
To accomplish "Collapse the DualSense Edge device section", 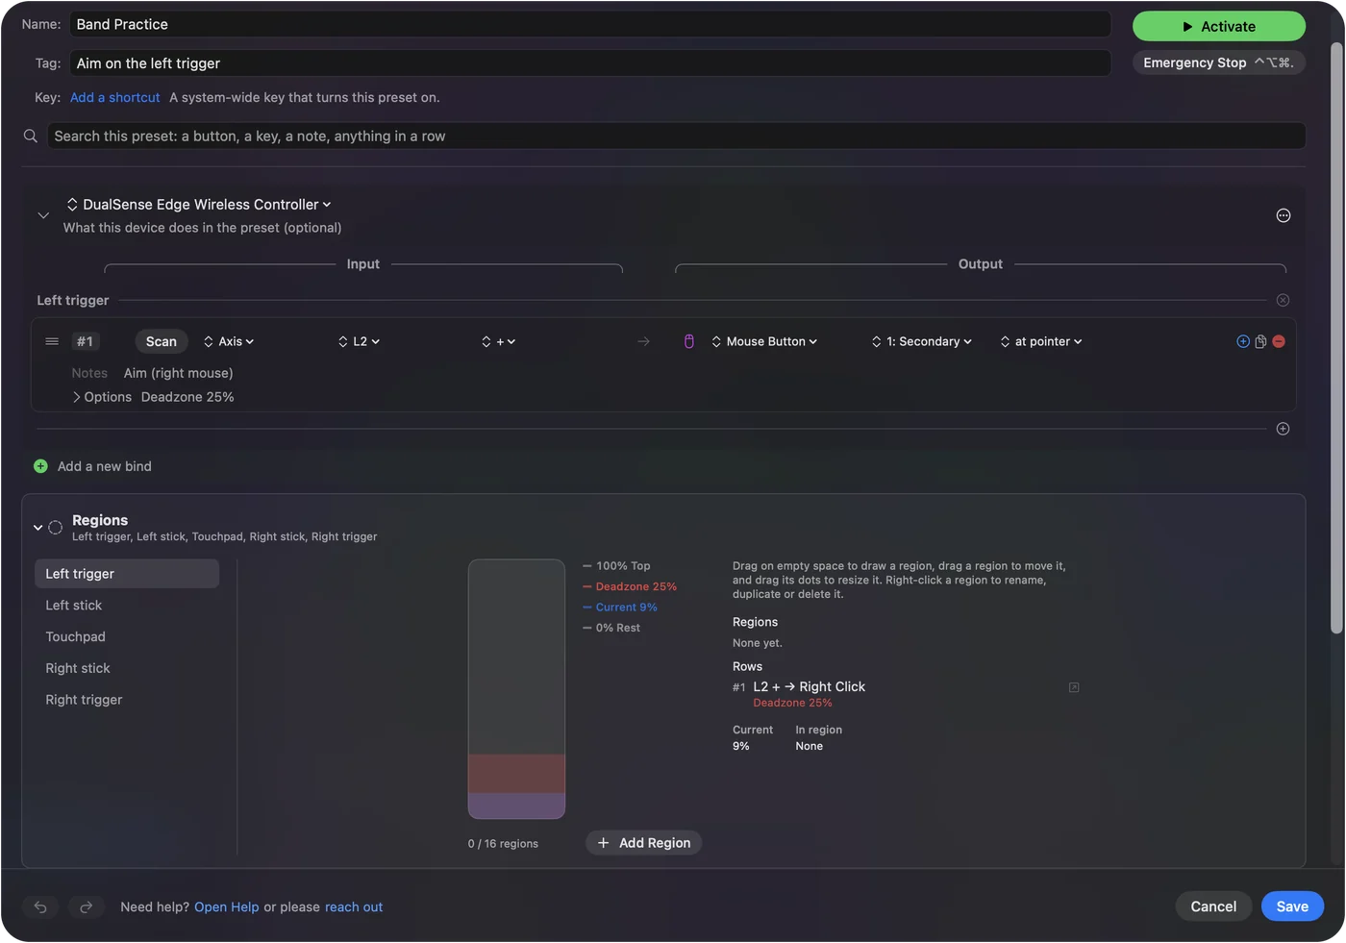I will coord(43,215).
